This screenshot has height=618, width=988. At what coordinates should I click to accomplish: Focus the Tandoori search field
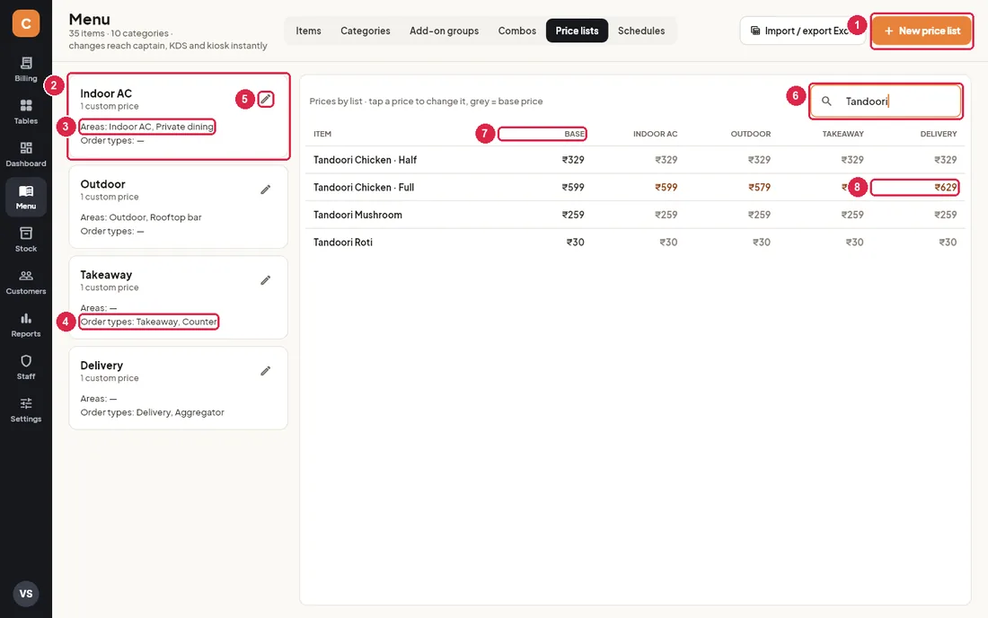pos(886,101)
